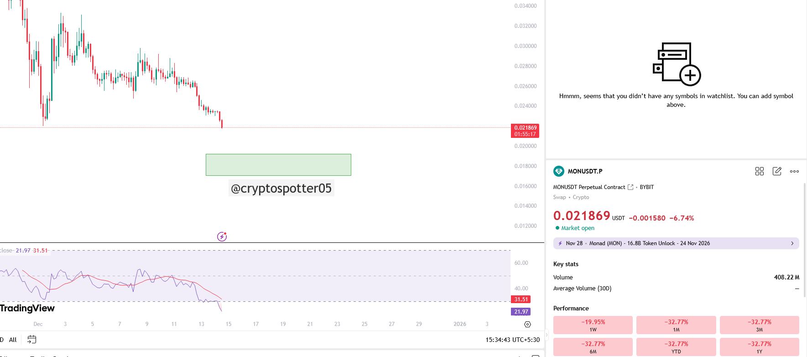Image resolution: width=807 pixels, height=357 pixels.
Task: Open the go-to-date calendar icon
Action: coord(31,339)
